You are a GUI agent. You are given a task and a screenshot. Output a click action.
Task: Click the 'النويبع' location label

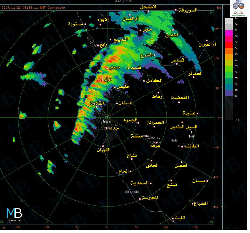(x=121, y=39)
